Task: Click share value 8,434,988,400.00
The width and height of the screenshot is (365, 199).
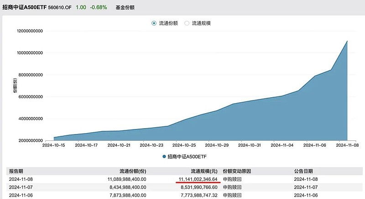Action: pyautogui.click(x=128, y=187)
